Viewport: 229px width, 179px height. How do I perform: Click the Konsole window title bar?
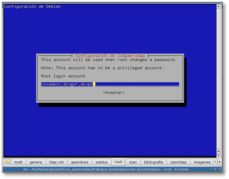(110, 169)
